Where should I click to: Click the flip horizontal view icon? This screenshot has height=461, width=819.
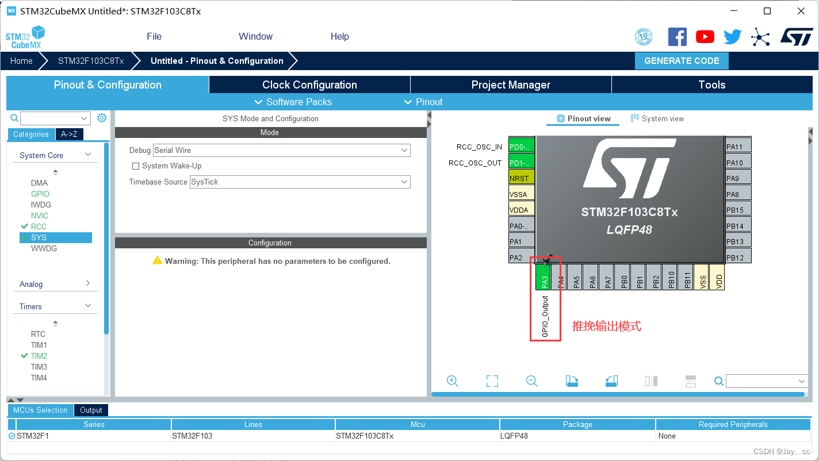pos(651,381)
